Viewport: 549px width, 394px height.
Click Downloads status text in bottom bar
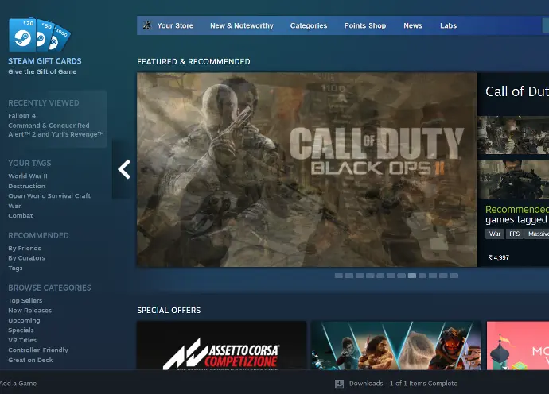pos(403,384)
